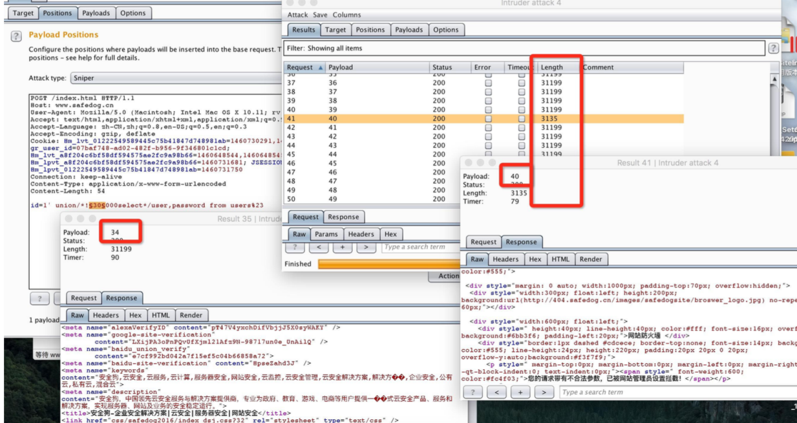
Task: Tick the Timeout checkbox for request 43
Action: click(x=522, y=137)
